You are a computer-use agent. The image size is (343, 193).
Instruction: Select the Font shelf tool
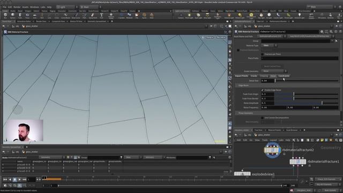(x=101, y=16)
